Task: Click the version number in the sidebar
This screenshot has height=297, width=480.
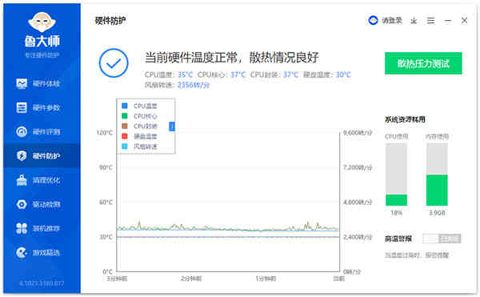Action: point(42,283)
